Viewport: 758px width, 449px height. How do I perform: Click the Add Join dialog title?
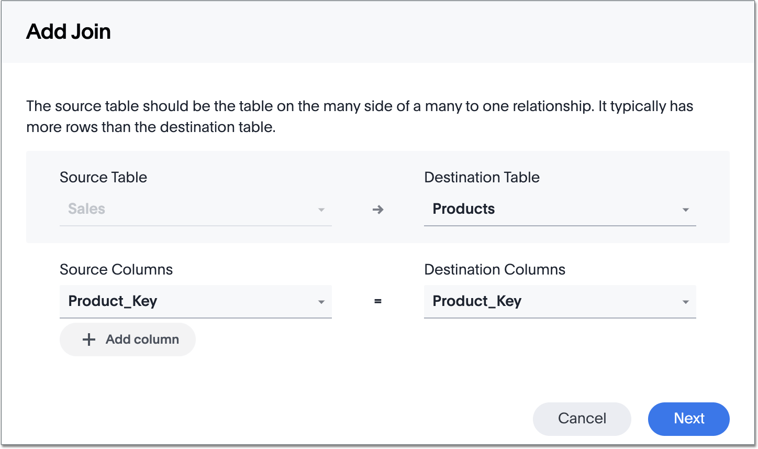(x=69, y=32)
